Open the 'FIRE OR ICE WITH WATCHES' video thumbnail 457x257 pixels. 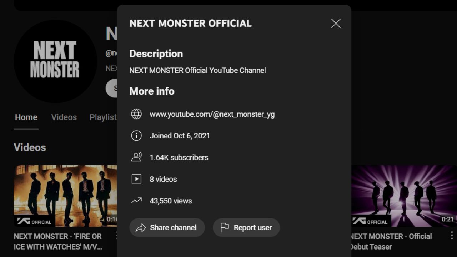point(65,196)
